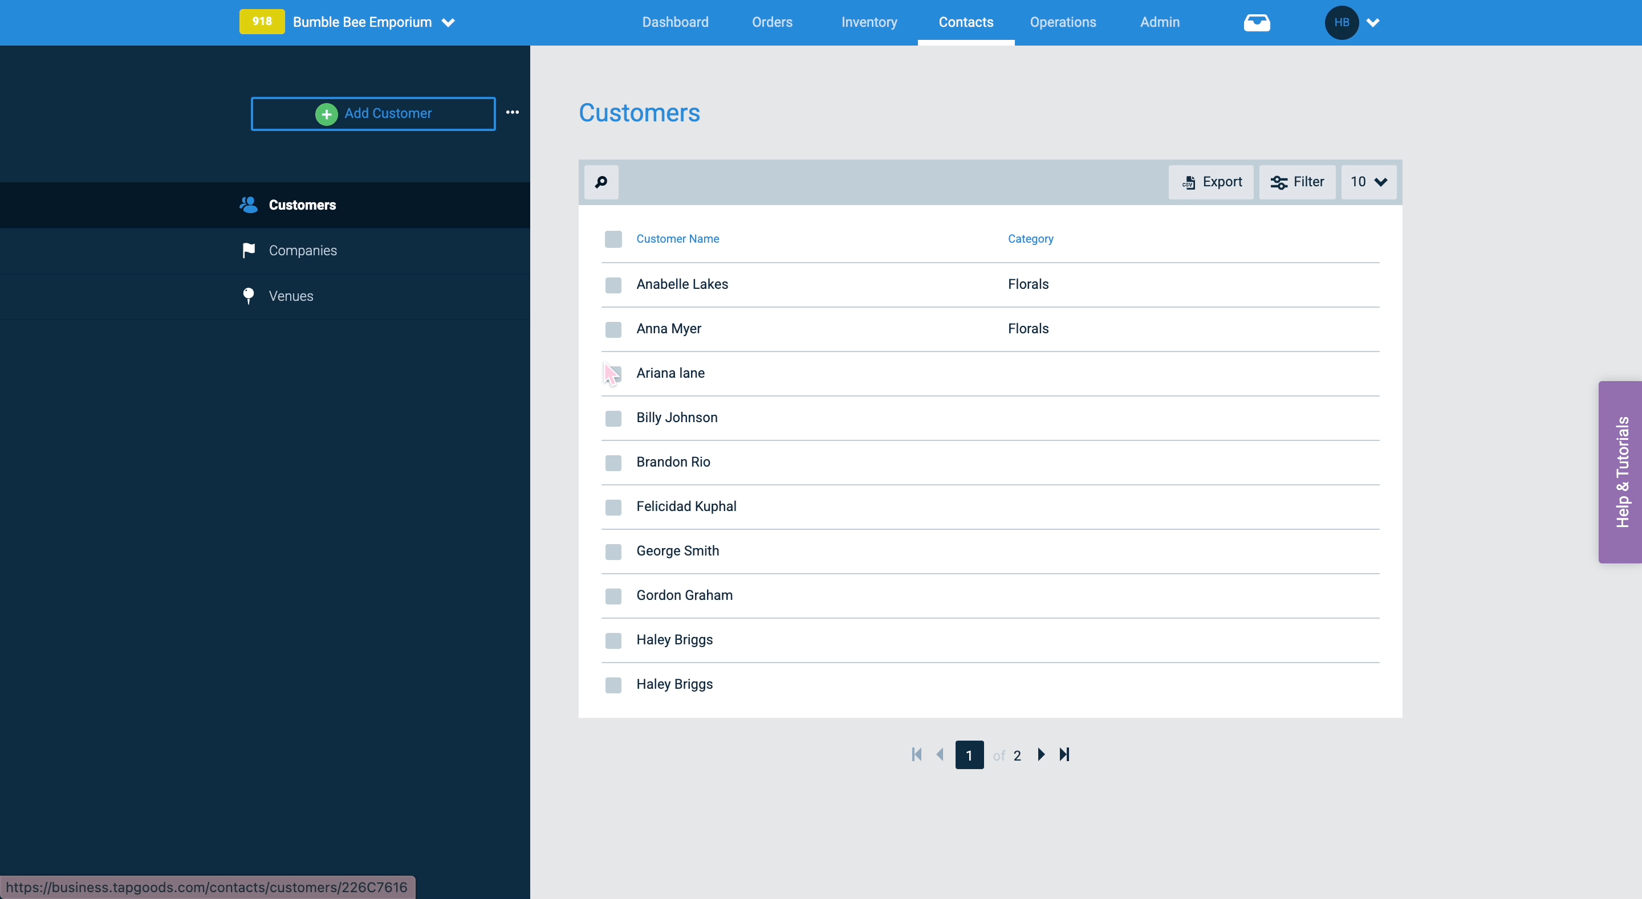Viewport: 1642px width, 899px height.
Task: Click Florals category in Anna Myer row
Action: (1027, 329)
